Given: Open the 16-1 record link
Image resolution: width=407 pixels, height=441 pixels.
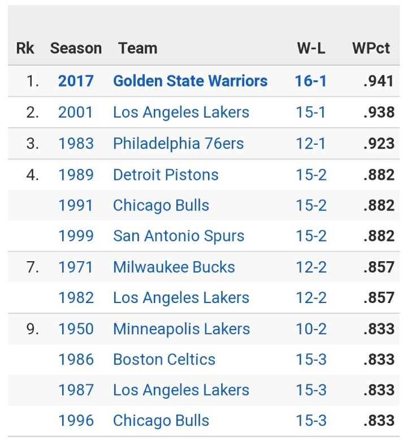Looking at the screenshot, I should (x=310, y=81).
